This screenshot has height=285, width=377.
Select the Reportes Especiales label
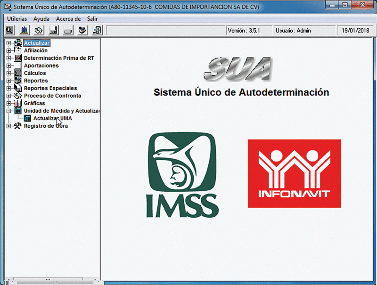[50, 88]
